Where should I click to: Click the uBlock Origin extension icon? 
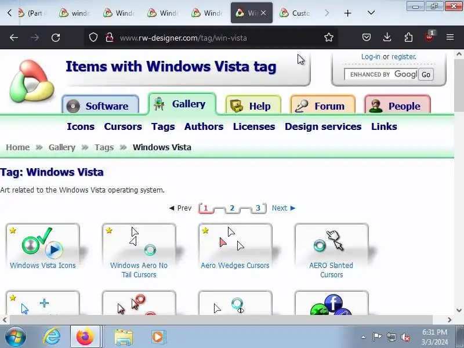click(x=429, y=37)
